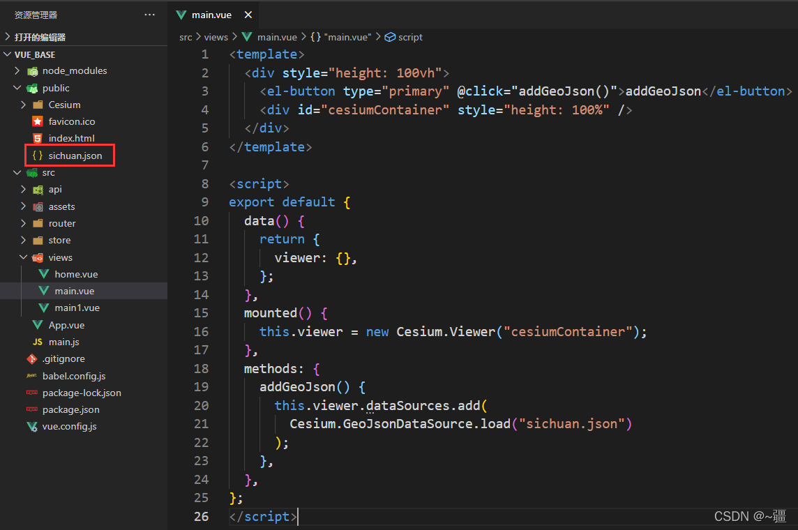Click "sichuan.json" string on line 21
This screenshot has height=530, width=798.
(x=572, y=424)
